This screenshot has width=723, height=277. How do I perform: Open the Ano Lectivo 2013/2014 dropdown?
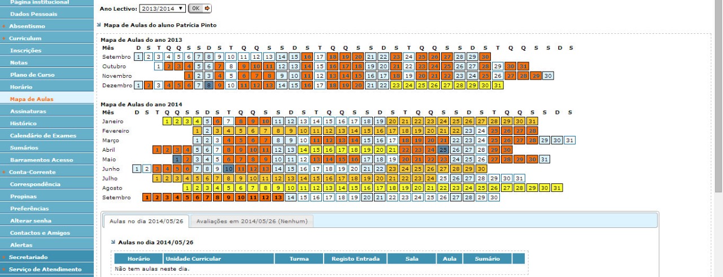tap(162, 8)
